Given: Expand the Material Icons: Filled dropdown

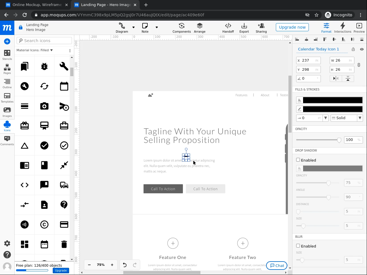Looking at the screenshot, I should coord(35,50).
